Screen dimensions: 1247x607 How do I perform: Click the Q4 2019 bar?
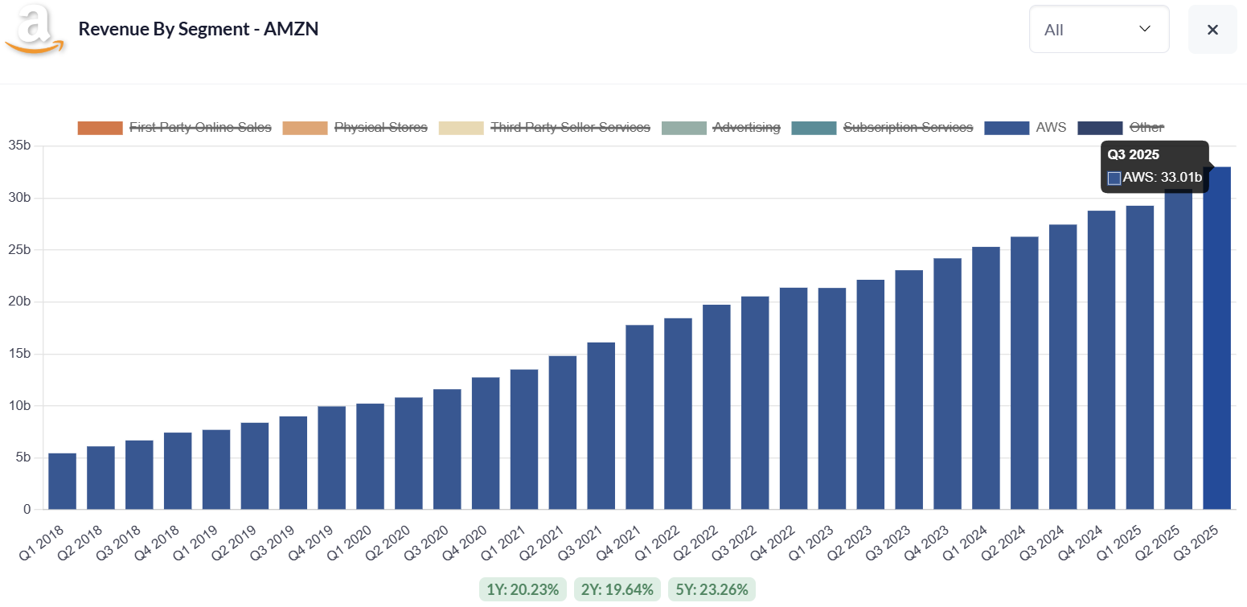[331, 457]
